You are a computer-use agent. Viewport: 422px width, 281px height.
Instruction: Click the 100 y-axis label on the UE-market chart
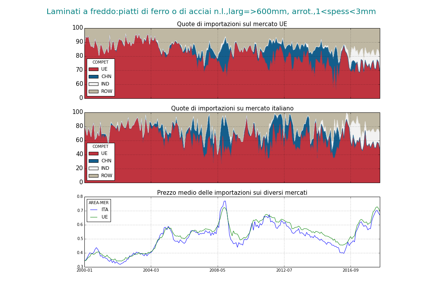click(77, 28)
